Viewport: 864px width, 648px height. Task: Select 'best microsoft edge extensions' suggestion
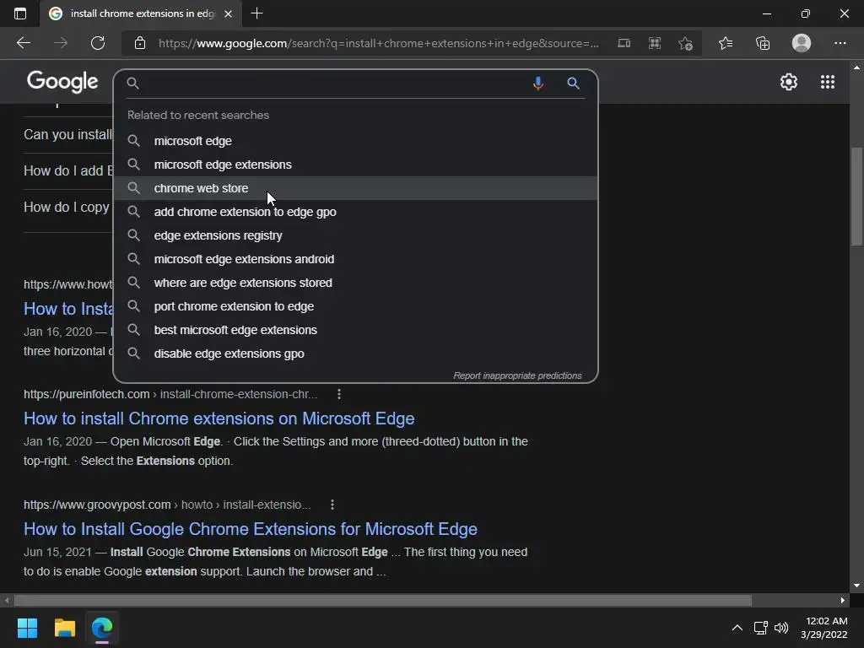coord(355,330)
